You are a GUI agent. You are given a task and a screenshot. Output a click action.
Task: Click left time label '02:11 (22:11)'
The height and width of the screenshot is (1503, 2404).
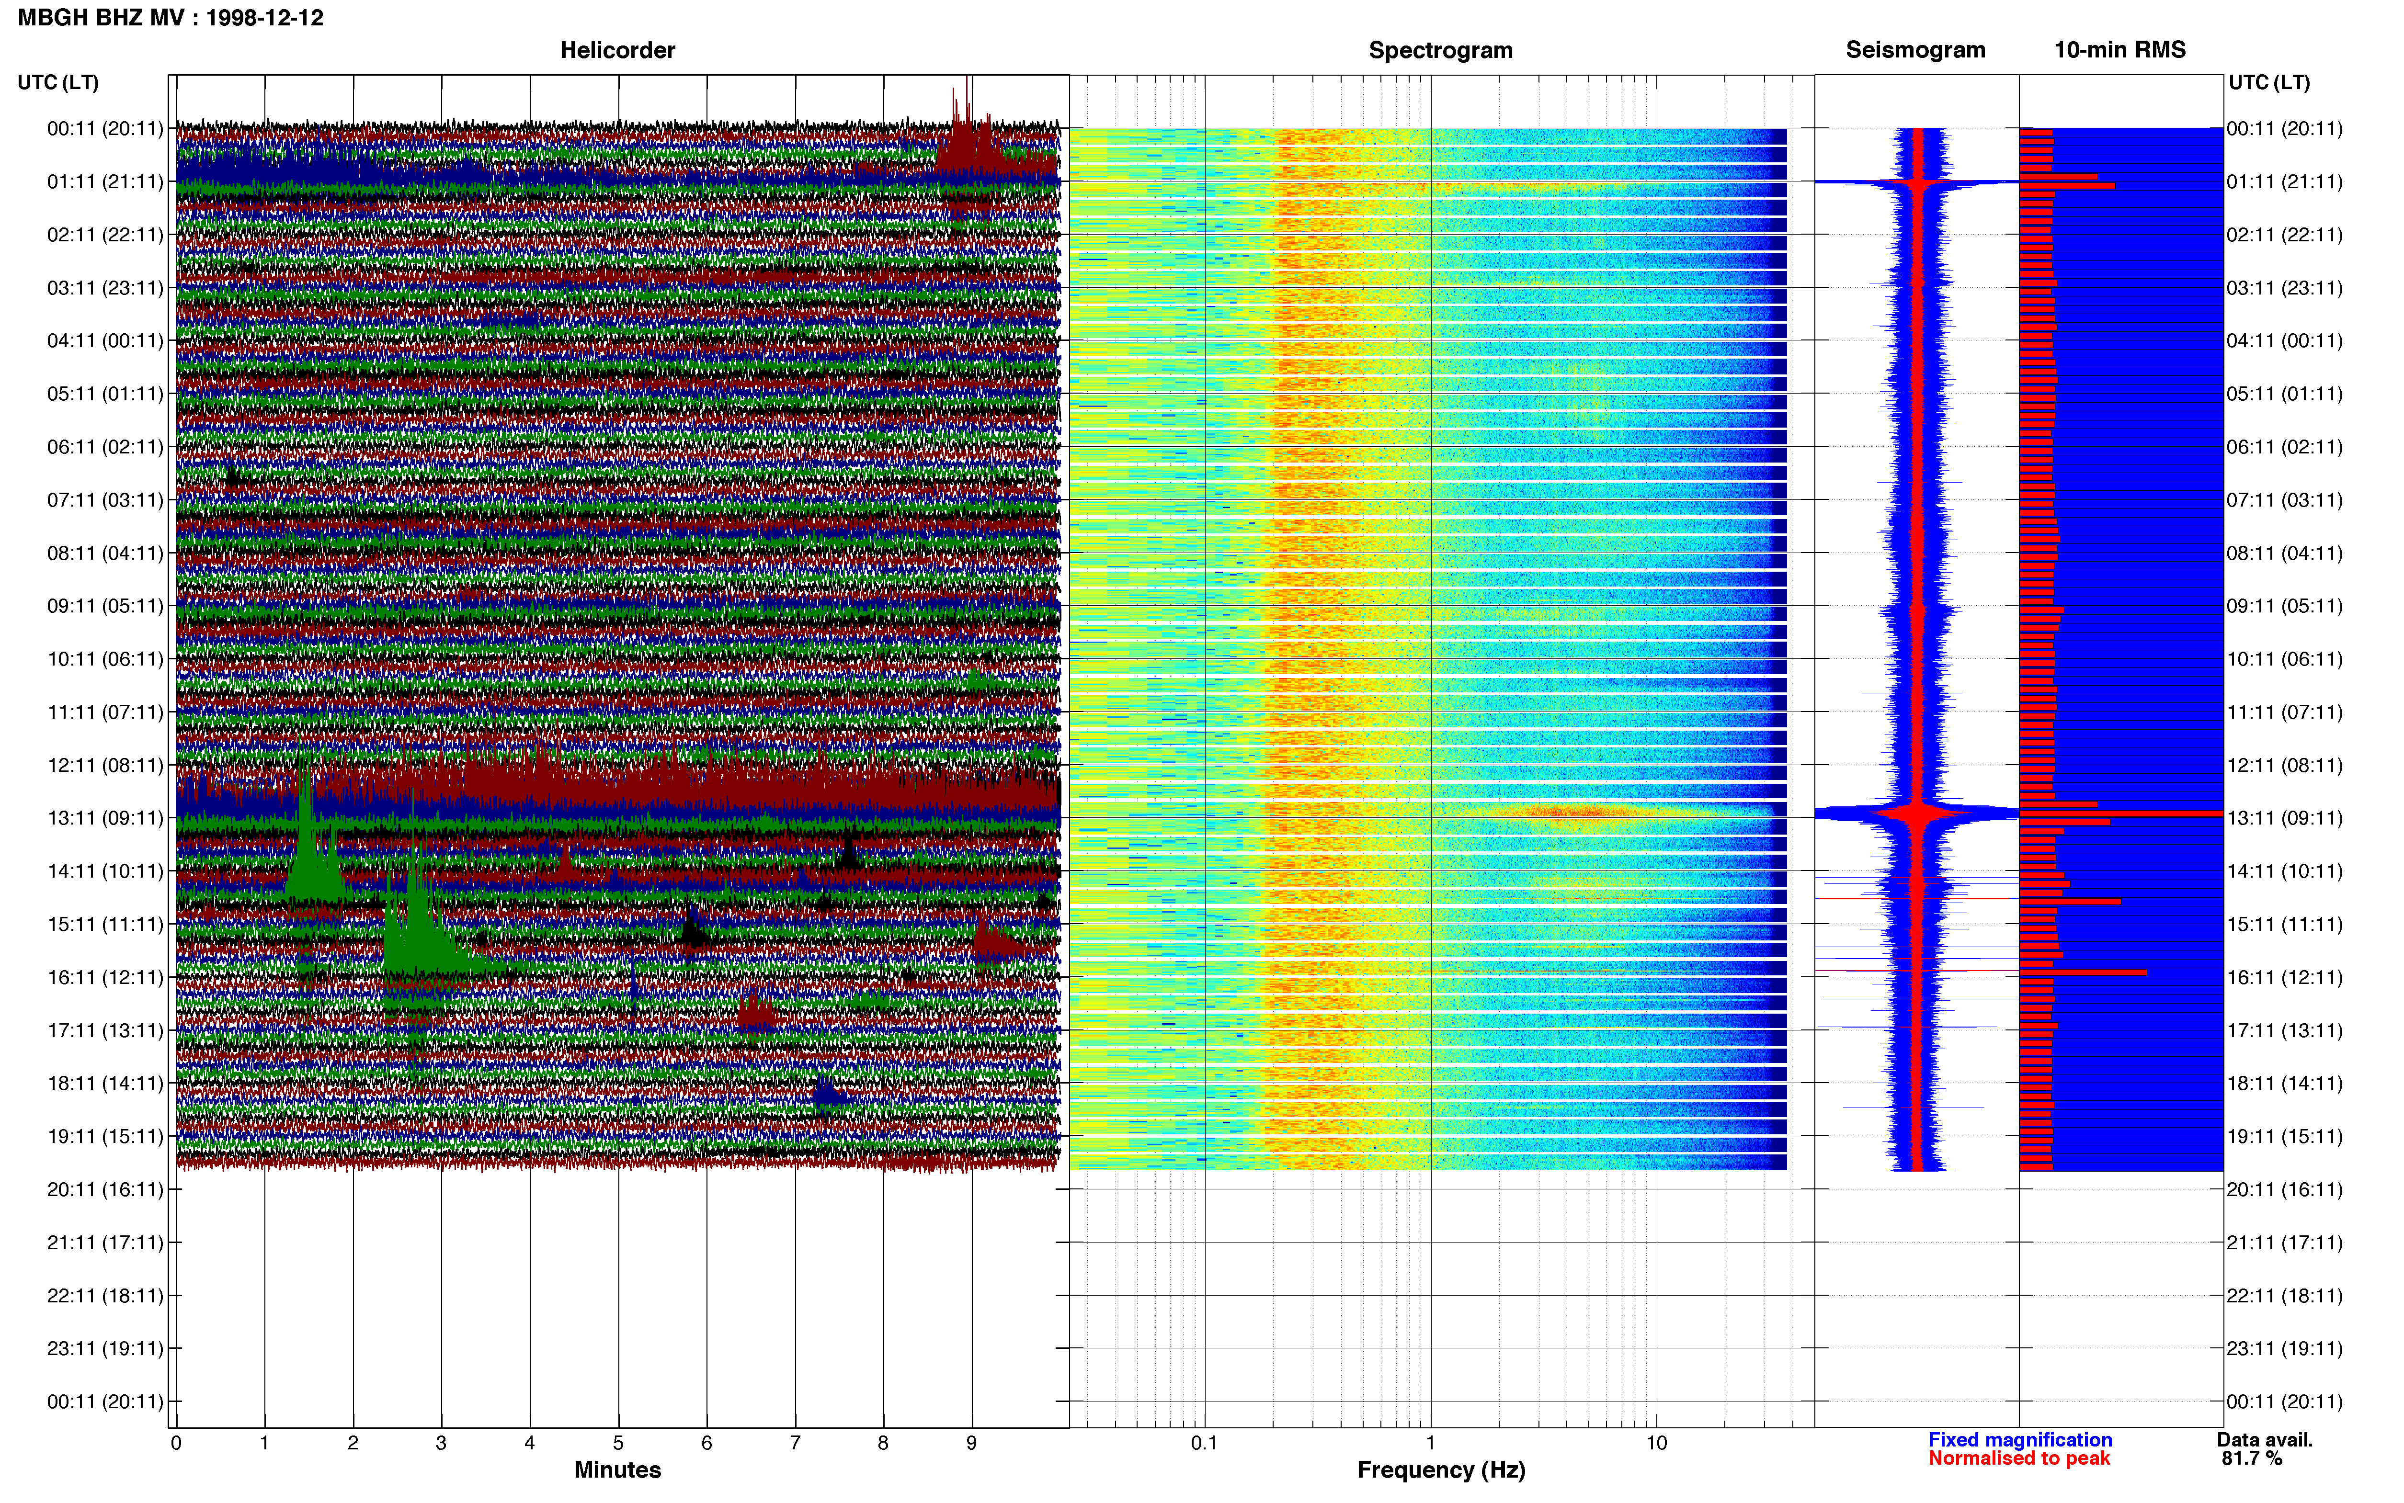(x=105, y=235)
